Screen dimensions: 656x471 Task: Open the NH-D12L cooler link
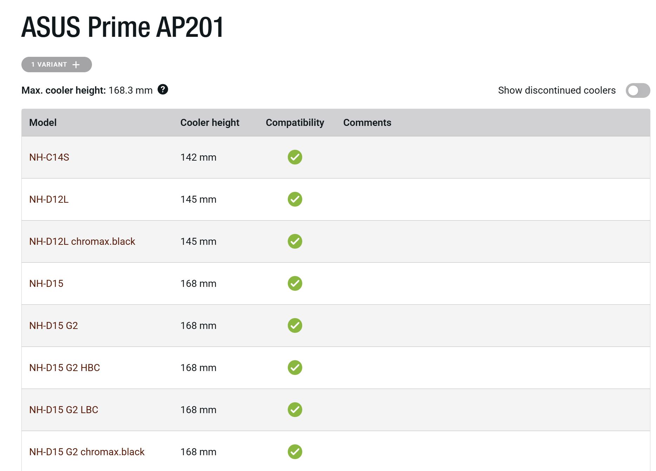click(x=49, y=199)
